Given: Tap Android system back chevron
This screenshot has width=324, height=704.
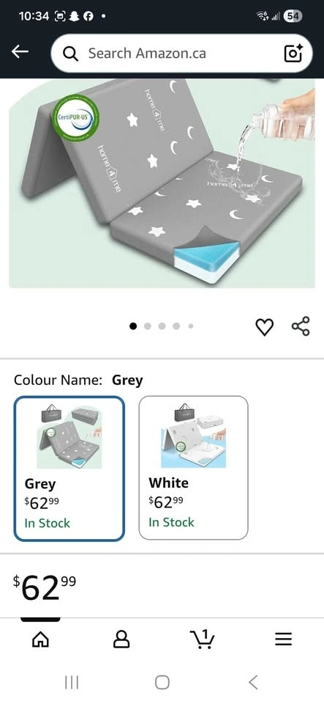Looking at the screenshot, I should click(253, 683).
